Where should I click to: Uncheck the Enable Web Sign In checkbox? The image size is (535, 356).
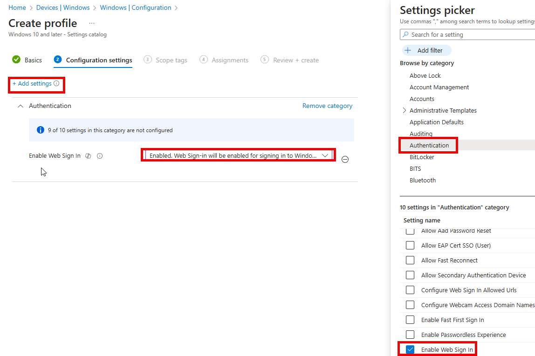coord(410,349)
